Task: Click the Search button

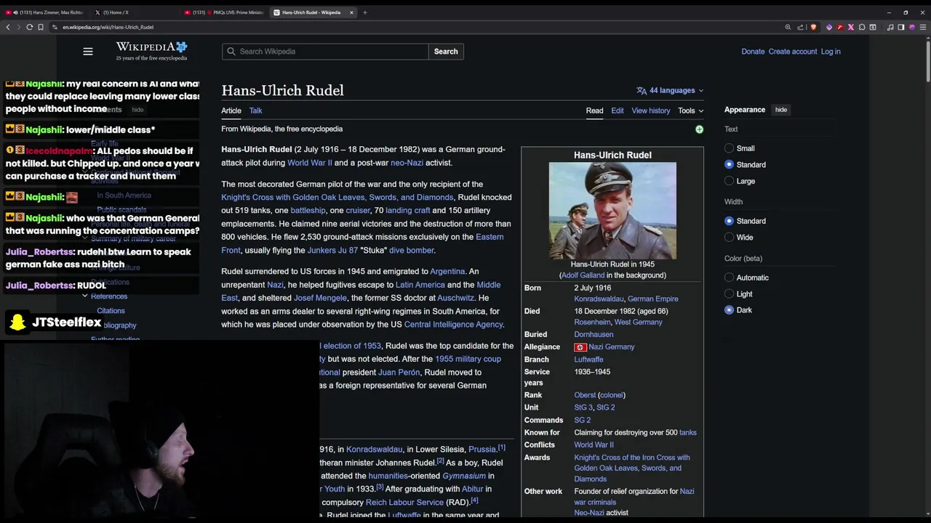Action: point(446,52)
